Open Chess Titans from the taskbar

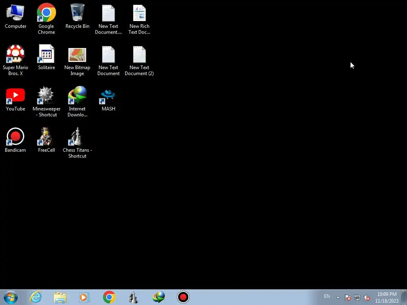point(134,297)
